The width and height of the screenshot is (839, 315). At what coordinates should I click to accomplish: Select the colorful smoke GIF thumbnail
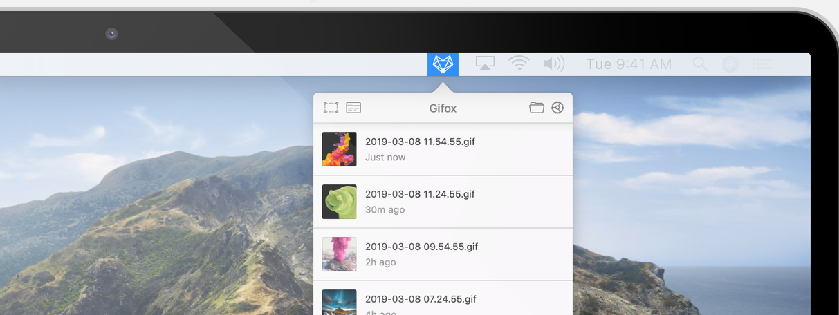(340, 149)
